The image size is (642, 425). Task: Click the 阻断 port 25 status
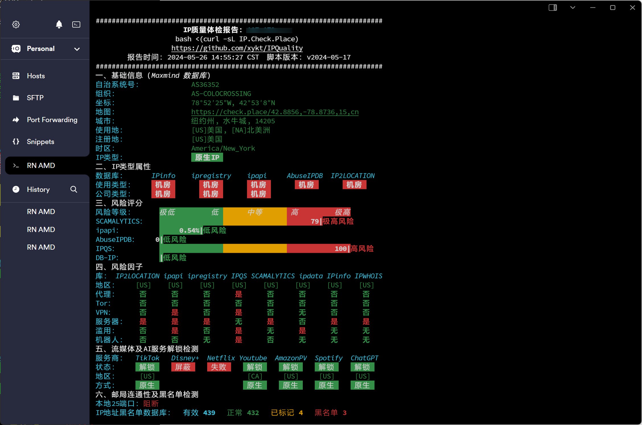(x=151, y=403)
